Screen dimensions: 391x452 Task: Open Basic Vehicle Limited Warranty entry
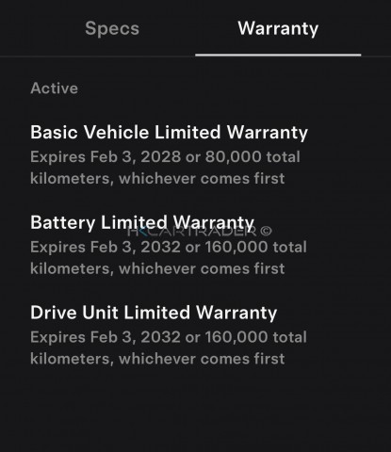(x=169, y=132)
